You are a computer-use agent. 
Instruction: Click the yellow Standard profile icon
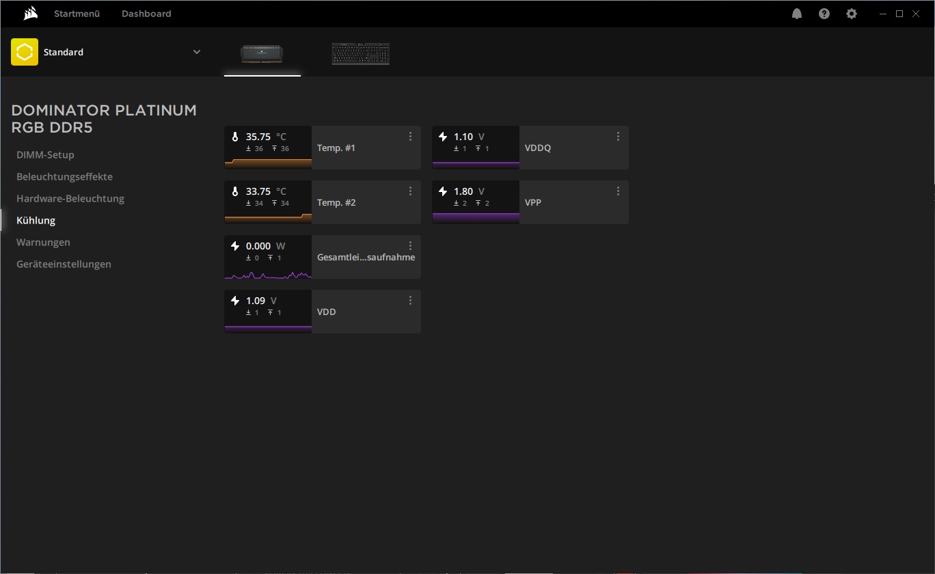pyautogui.click(x=25, y=52)
